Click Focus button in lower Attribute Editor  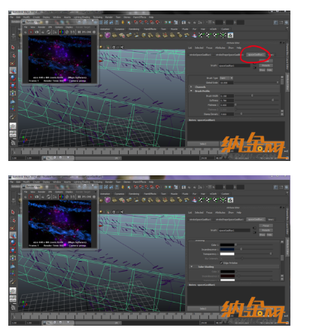[266, 226]
